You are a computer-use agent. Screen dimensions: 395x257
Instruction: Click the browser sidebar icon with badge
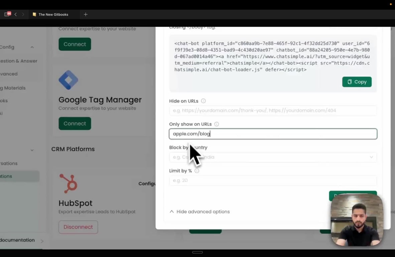7,14
